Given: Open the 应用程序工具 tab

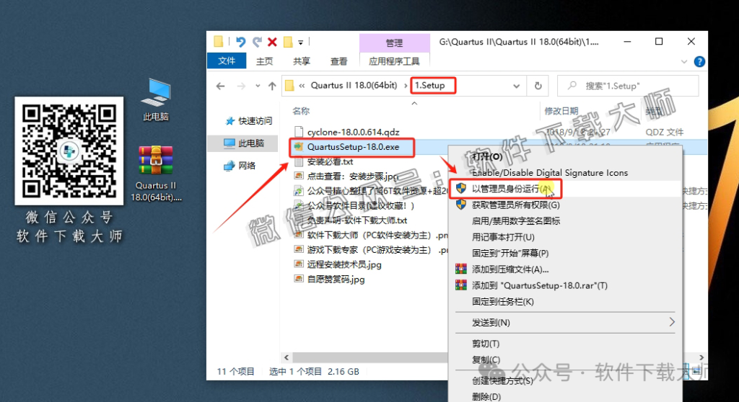Looking at the screenshot, I should coord(394,61).
